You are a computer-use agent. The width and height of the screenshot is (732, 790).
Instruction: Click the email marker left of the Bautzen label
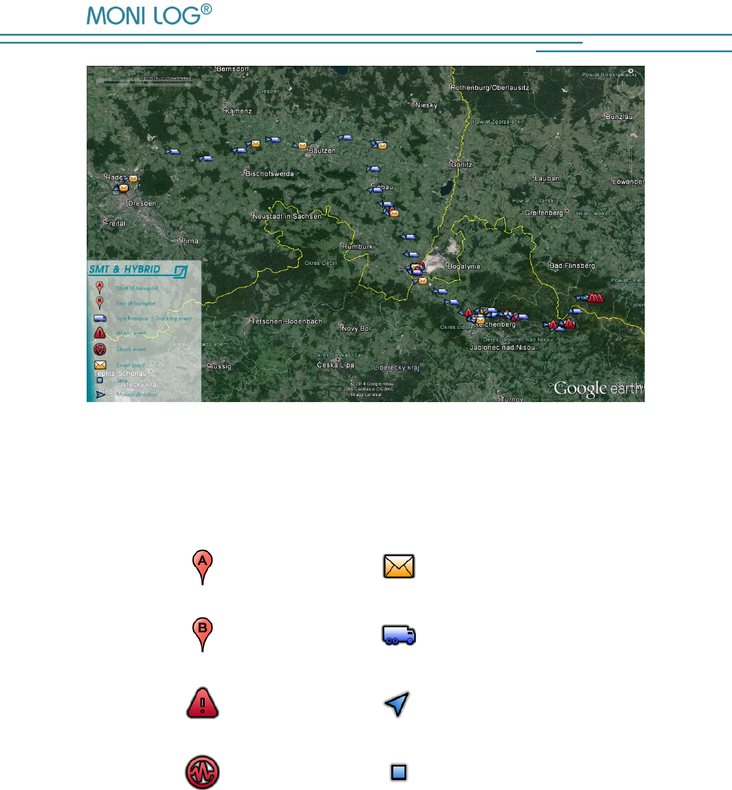coord(302,146)
